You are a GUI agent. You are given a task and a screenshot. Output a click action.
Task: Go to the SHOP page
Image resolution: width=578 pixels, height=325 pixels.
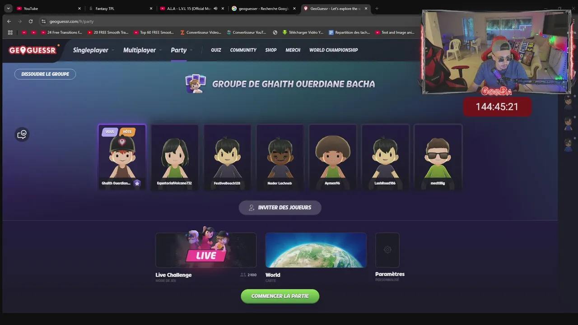[x=271, y=50]
